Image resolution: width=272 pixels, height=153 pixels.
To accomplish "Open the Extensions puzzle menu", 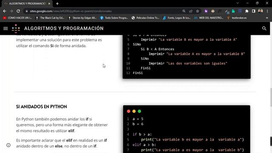I will pos(246,11).
